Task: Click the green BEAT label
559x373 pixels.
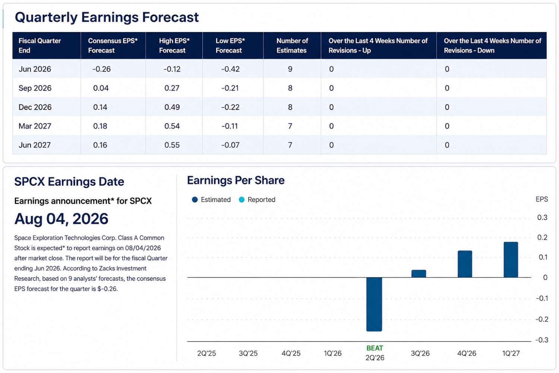Action: [375, 348]
